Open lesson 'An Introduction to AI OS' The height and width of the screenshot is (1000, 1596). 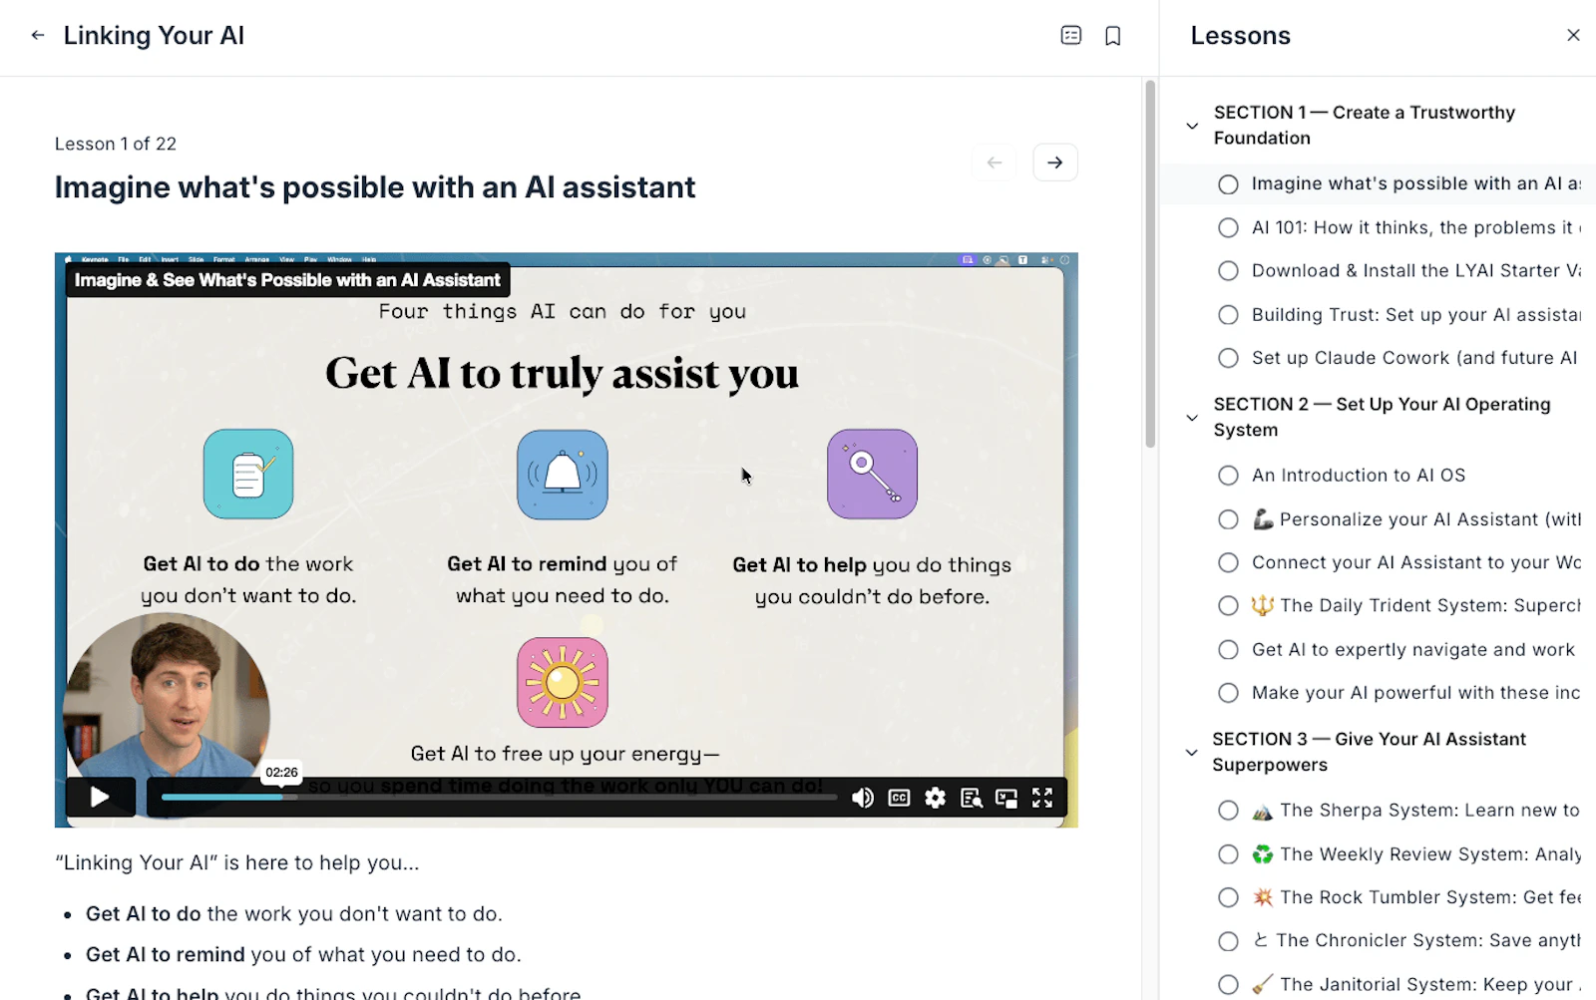coord(1359,476)
